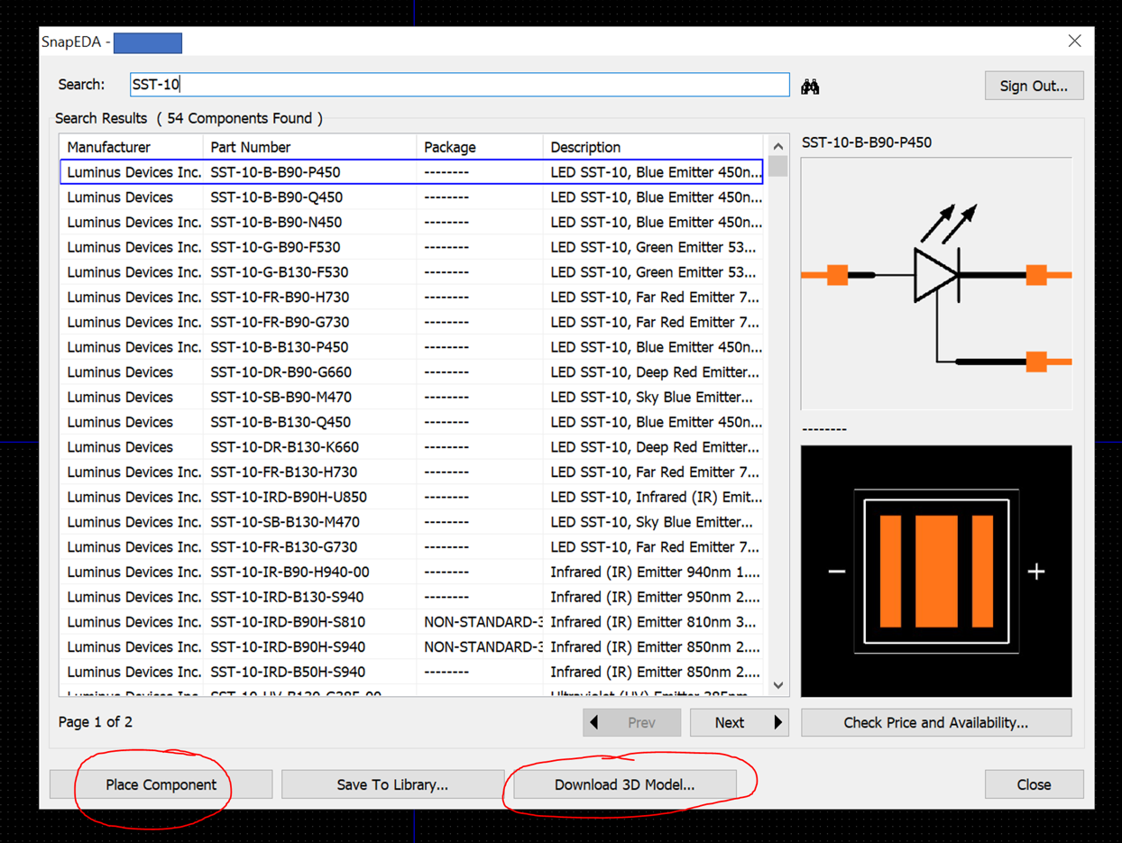Select row SST-10-SB-B130-M470

pyautogui.click(x=411, y=522)
